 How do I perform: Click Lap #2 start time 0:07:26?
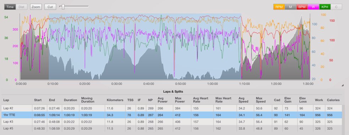(39, 108)
